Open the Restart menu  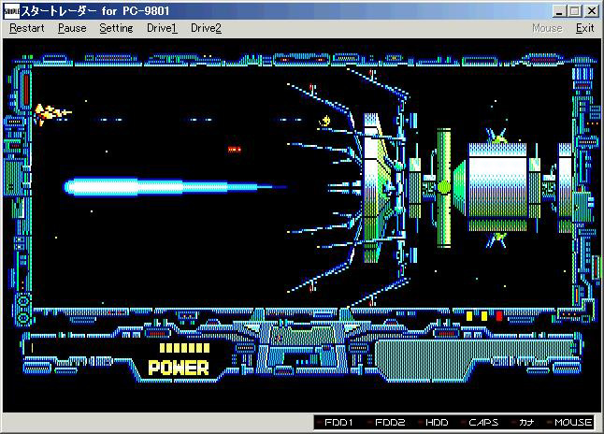27,28
